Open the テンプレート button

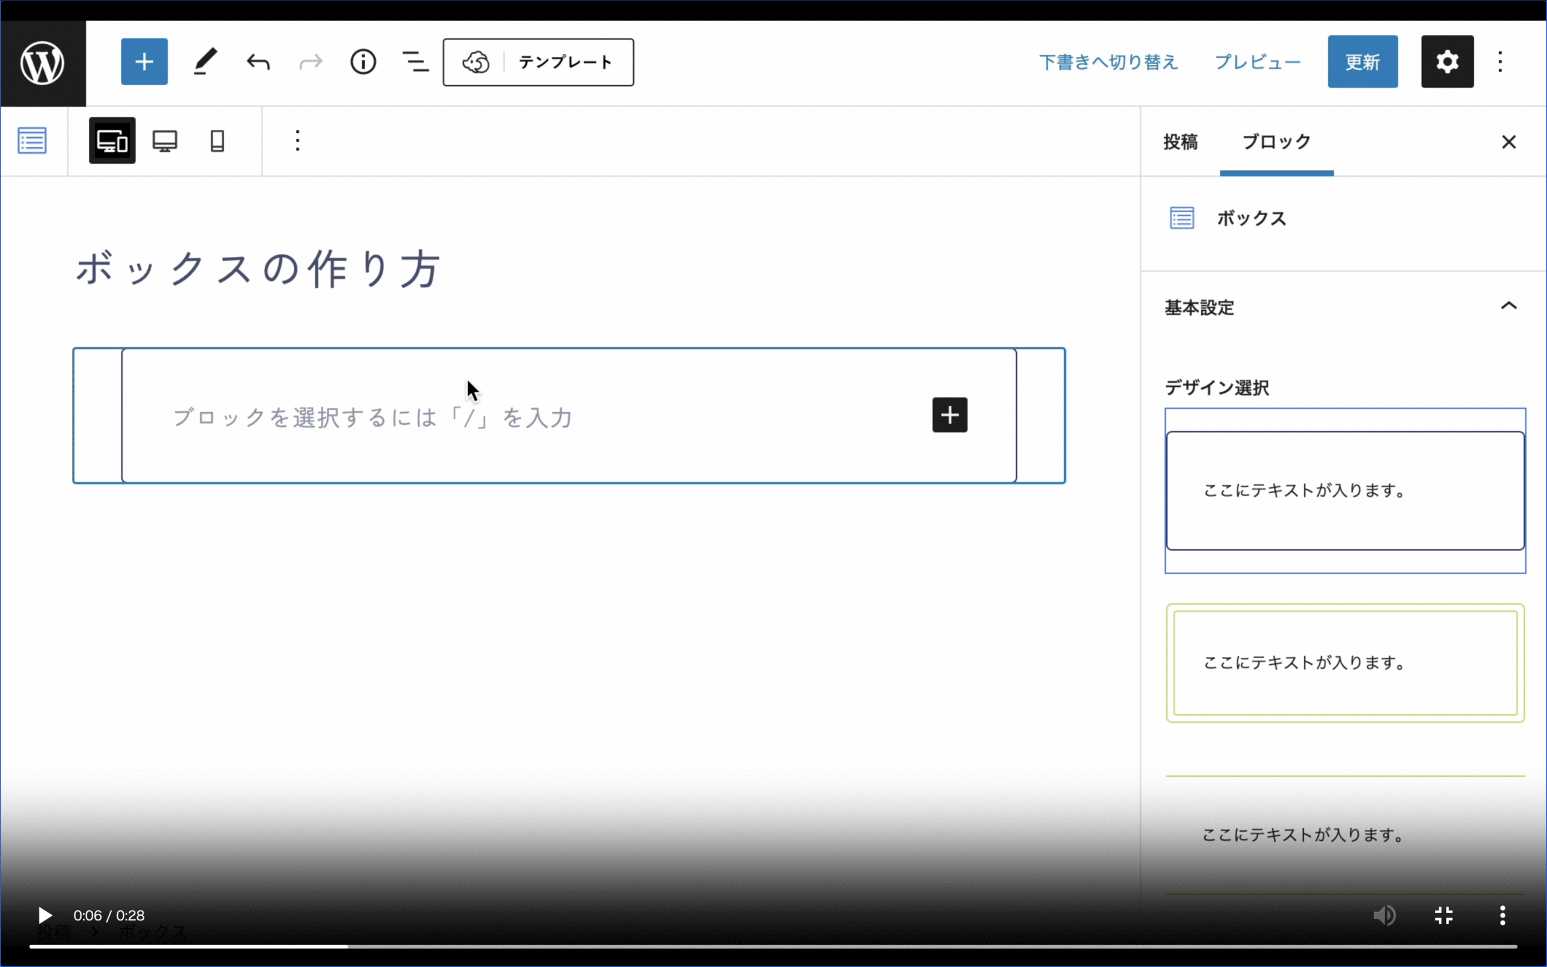tap(538, 62)
